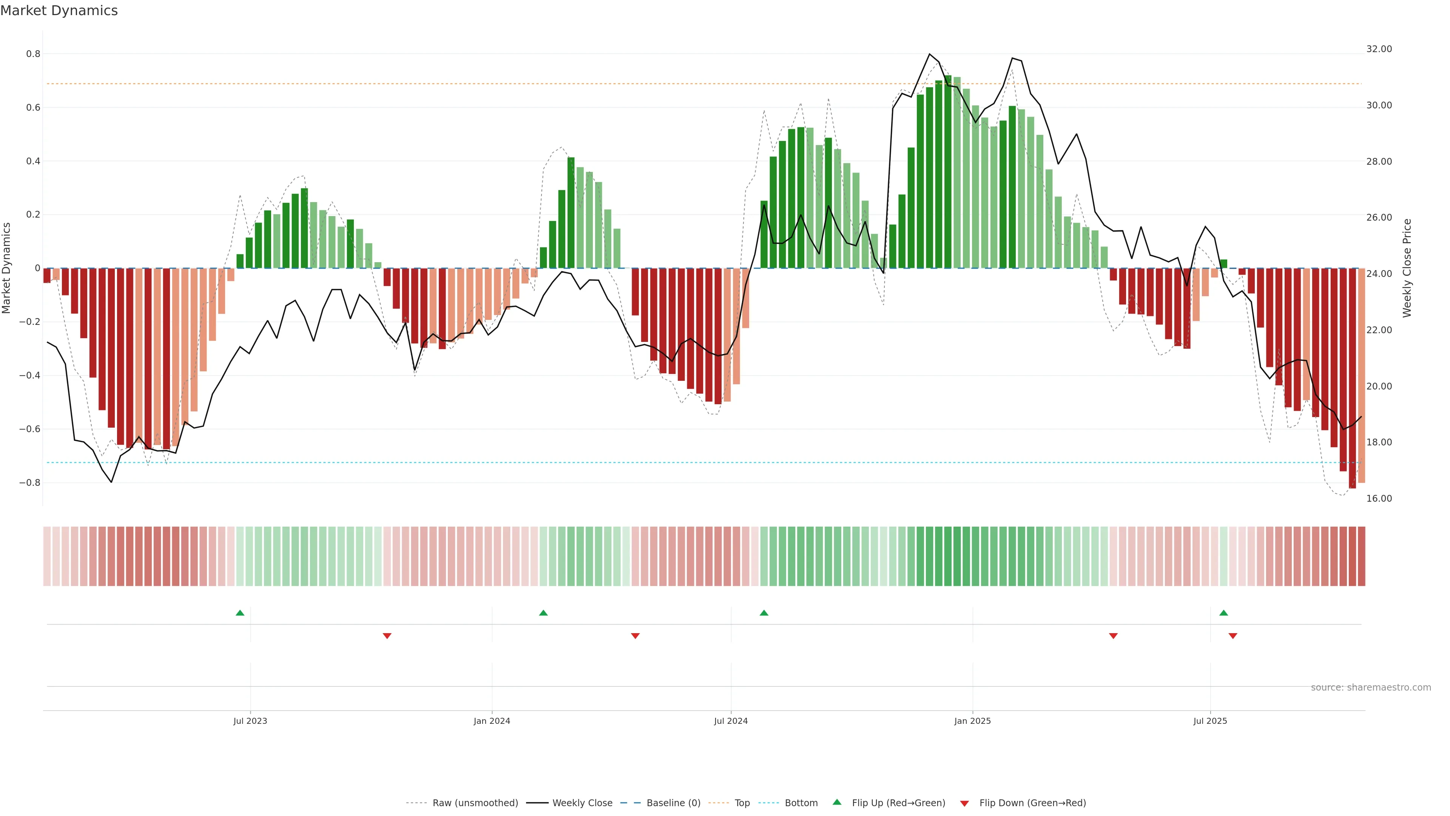Click the green flip-up marker after Jan 2024
This screenshot has height=816, width=1450.
(x=543, y=613)
